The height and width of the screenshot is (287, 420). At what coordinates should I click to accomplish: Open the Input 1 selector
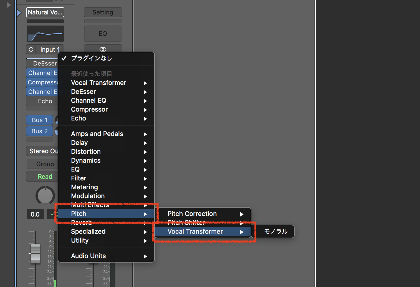(50, 49)
